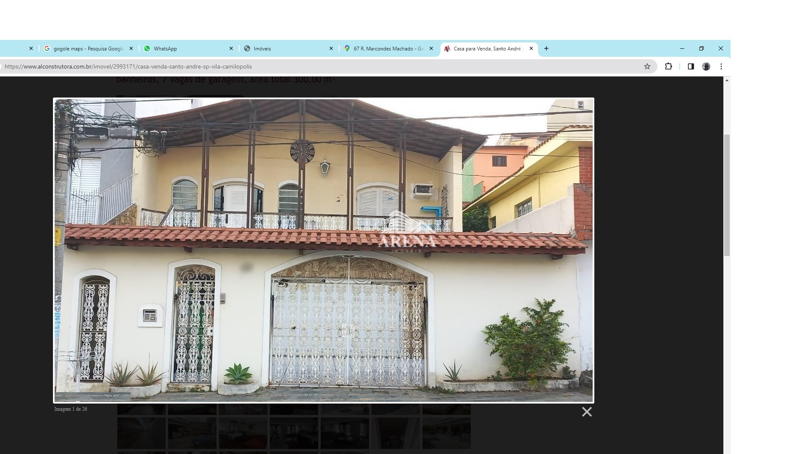Open the Extensions puzzle icon

668,66
